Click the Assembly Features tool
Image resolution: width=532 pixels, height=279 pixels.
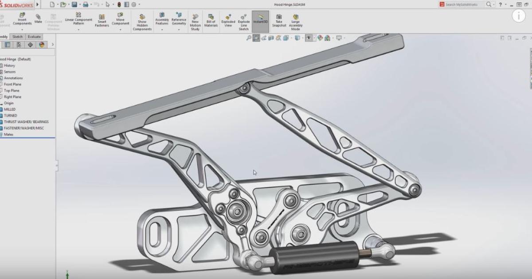162,19
